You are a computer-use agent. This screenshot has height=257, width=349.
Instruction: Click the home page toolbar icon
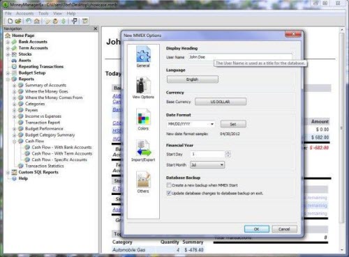pos(37,21)
